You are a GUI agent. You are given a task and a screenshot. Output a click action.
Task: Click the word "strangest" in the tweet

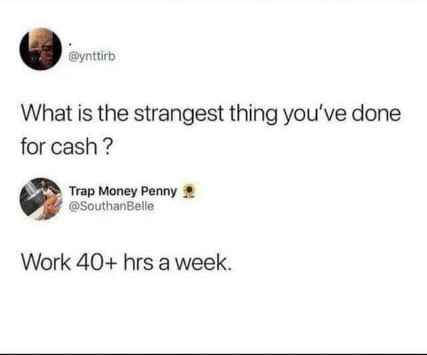coord(179,114)
